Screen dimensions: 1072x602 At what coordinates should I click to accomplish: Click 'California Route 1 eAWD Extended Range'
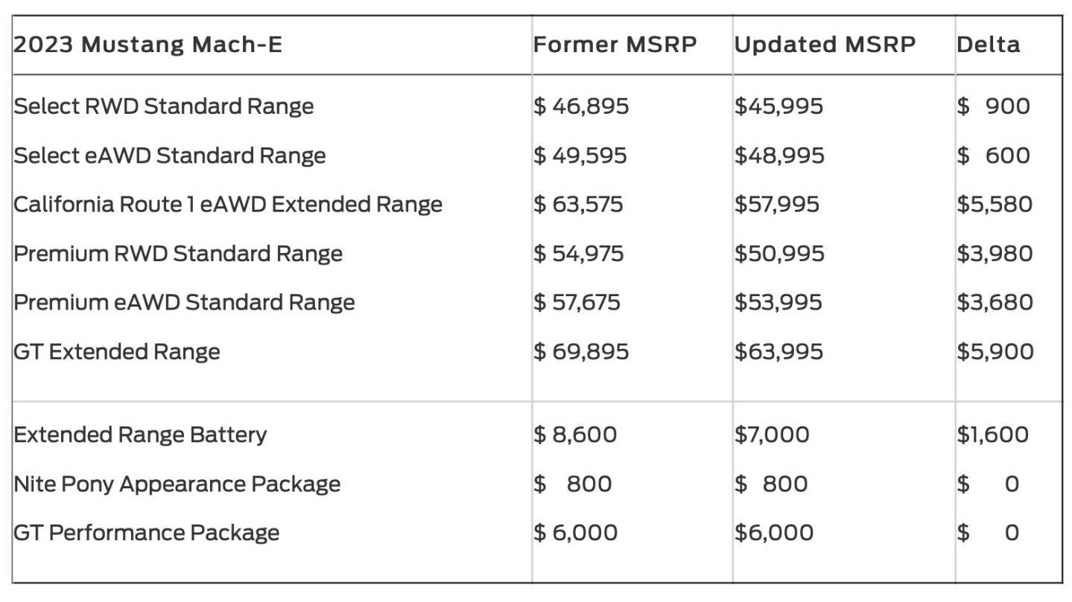(x=228, y=205)
